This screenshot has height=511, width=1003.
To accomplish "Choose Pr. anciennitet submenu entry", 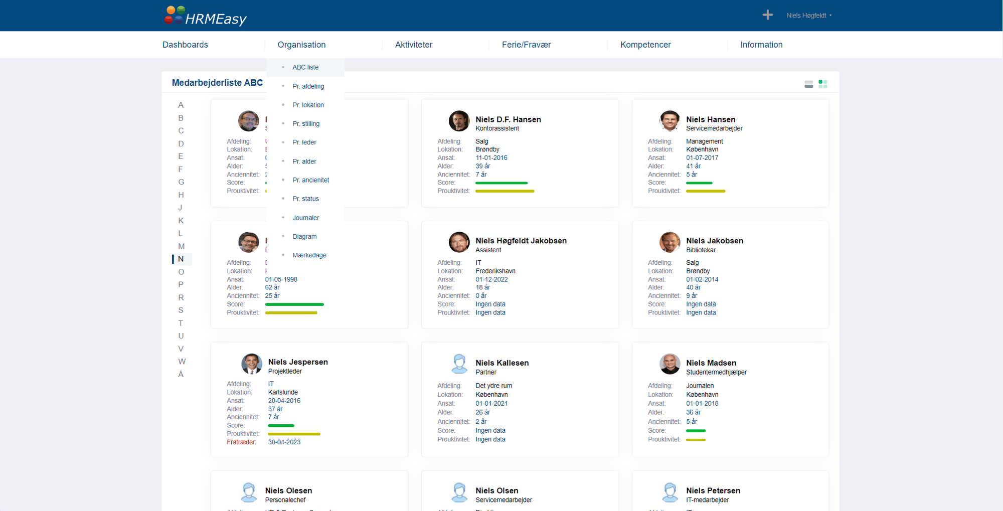I will 311,180.
